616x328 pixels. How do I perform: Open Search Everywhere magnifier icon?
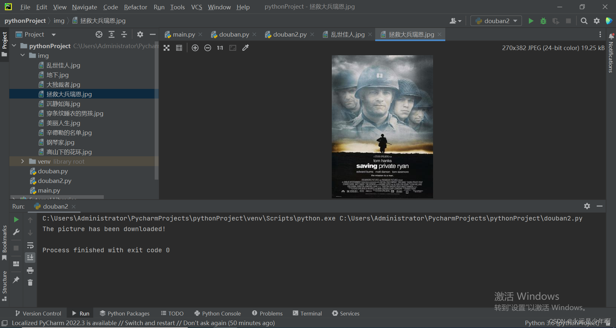tap(584, 21)
